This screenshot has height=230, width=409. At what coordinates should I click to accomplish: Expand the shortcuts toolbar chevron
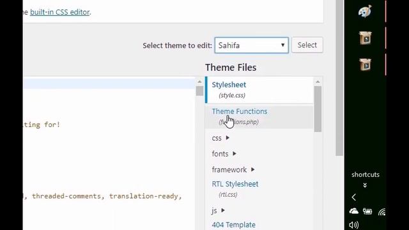point(365,185)
